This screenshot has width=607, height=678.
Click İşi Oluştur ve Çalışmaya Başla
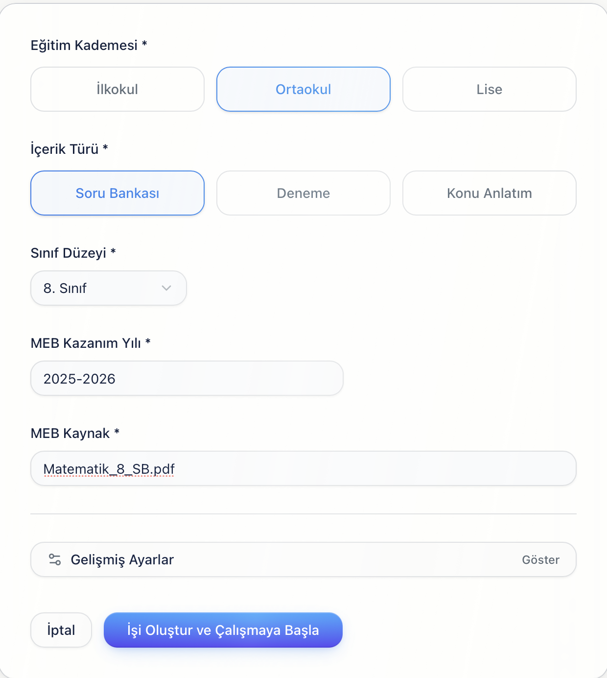tap(223, 630)
